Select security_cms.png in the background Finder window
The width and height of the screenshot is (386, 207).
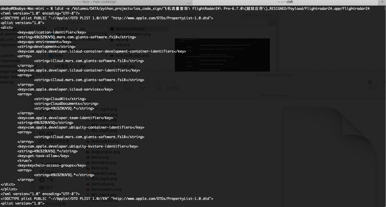pyautogui.click(x=130, y=29)
